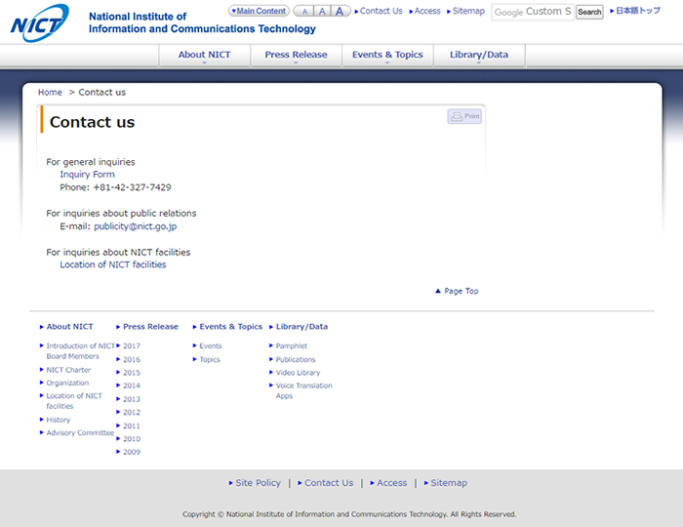The width and height of the screenshot is (683, 527).
Task: Expand the Press Release menu
Action: (296, 56)
